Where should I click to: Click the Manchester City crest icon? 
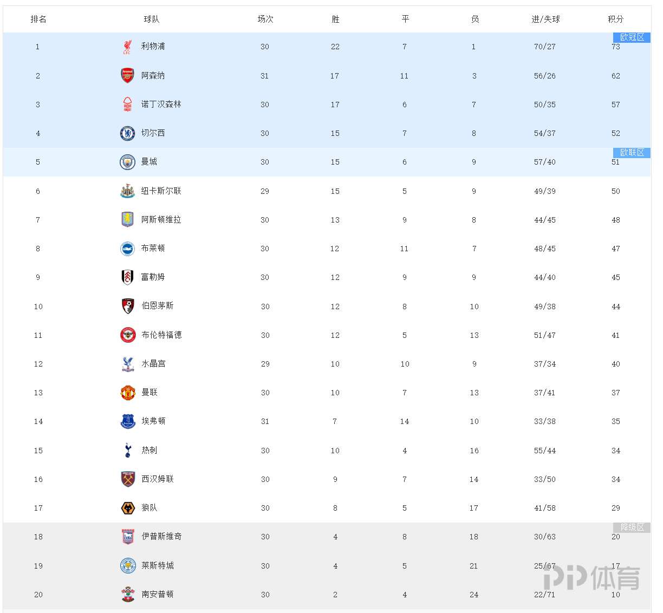point(127,162)
